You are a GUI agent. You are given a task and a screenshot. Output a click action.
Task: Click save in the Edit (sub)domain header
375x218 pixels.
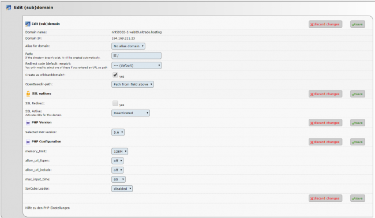(x=358, y=24)
